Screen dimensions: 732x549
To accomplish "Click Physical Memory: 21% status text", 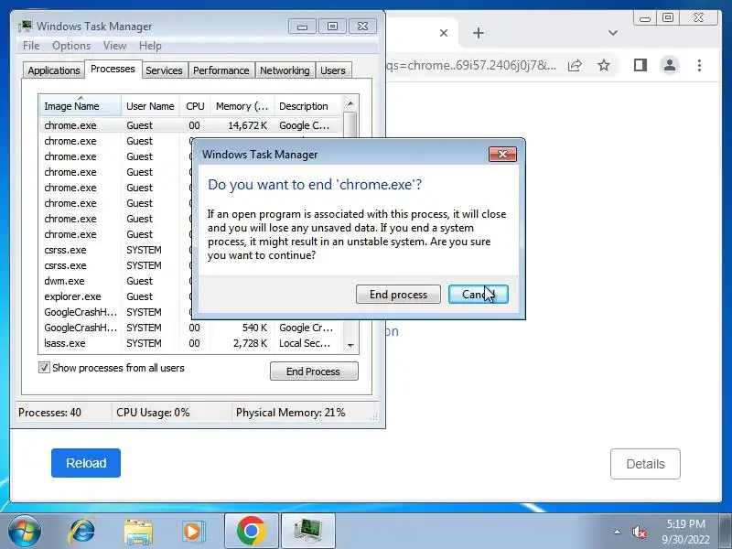I will [x=290, y=413].
